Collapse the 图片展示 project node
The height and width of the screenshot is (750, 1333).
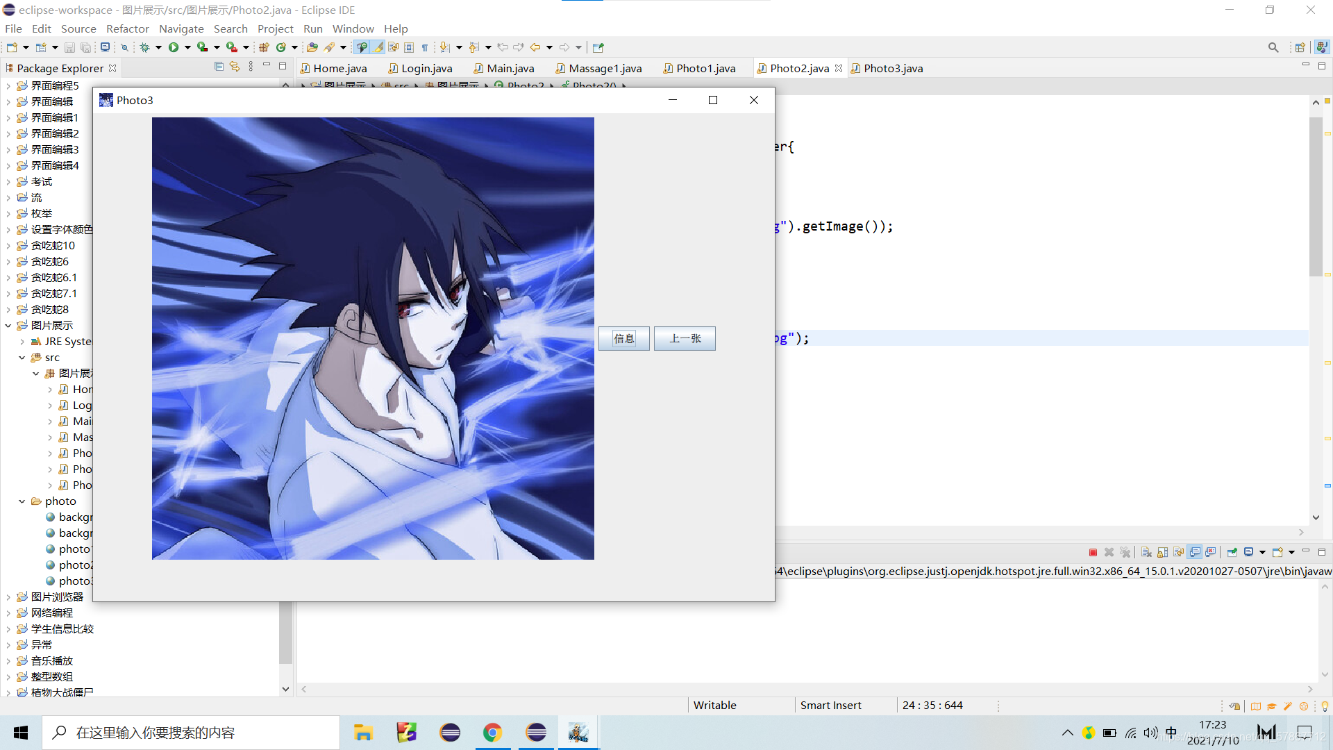(x=8, y=325)
